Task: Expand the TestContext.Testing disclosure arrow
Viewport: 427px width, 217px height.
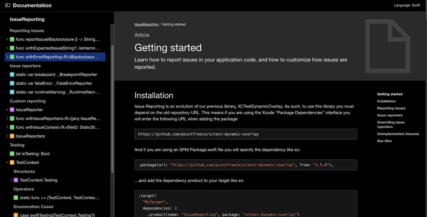Action: coord(11,180)
